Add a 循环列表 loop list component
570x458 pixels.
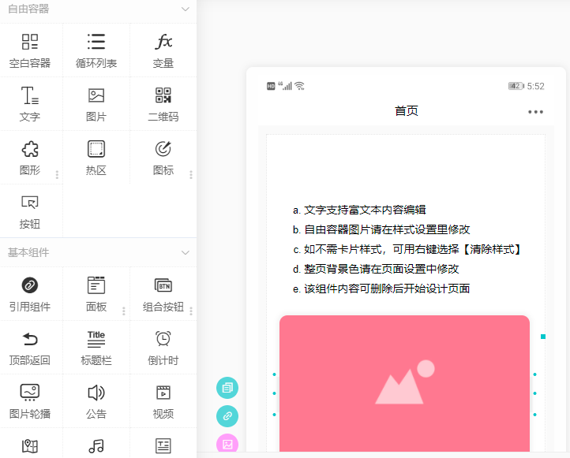96,50
